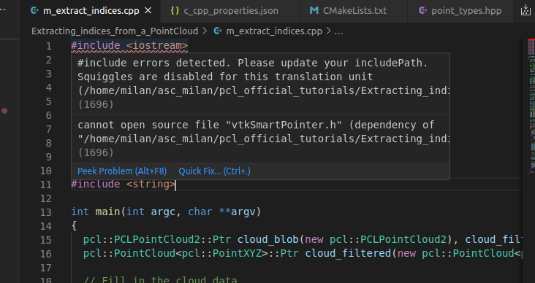Screen dimensions: 535x283
Task: Open the Extracting_indices_from_a_PointCloud breadcrumb folder
Action: coord(115,31)
